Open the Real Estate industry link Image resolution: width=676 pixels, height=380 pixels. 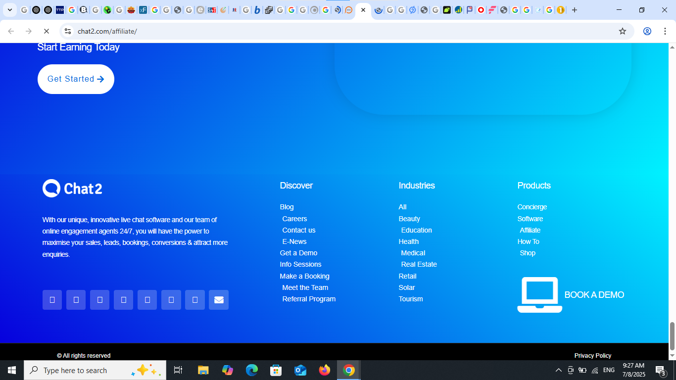419,264
